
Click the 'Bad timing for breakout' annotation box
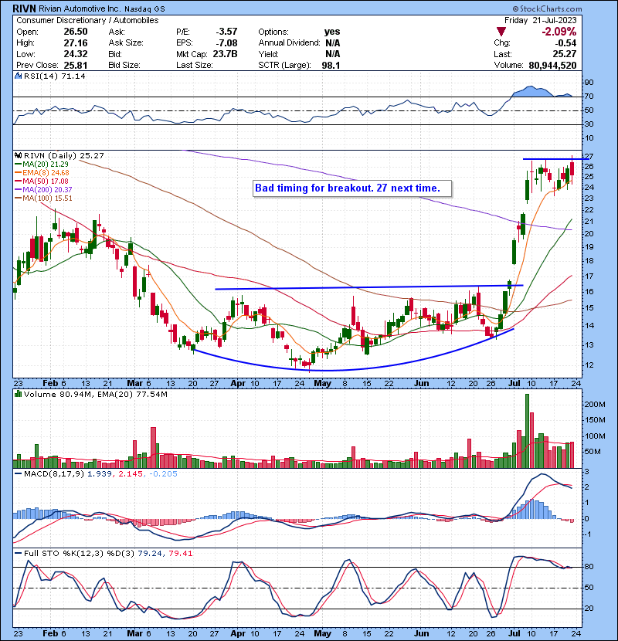click(x=352, y=188)
